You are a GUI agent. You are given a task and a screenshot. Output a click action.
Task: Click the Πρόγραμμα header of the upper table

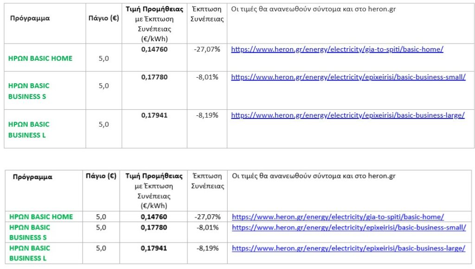coord(30,19)
